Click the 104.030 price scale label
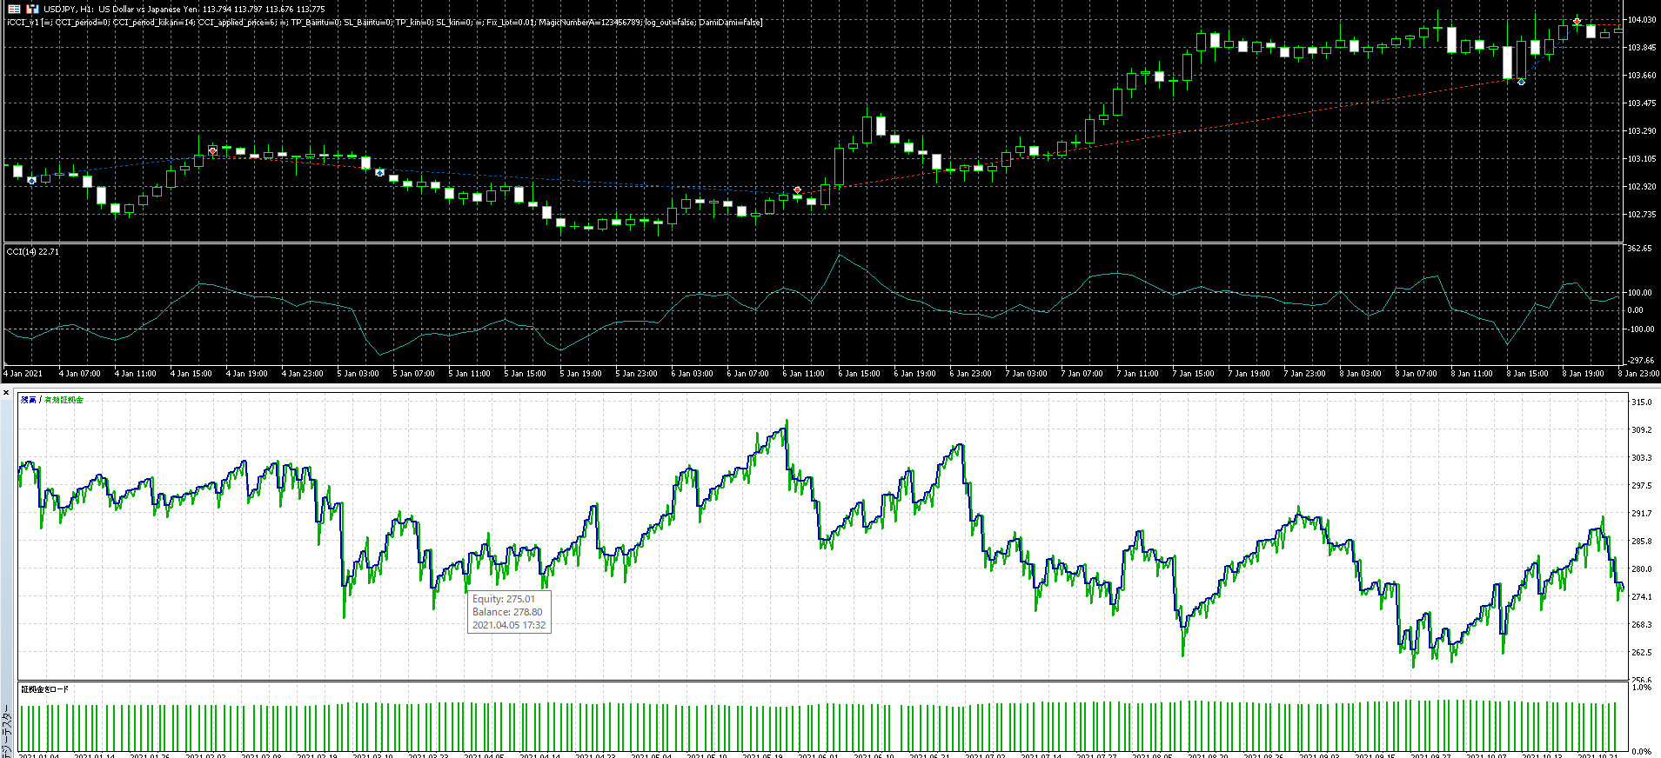 (1642, 19)
